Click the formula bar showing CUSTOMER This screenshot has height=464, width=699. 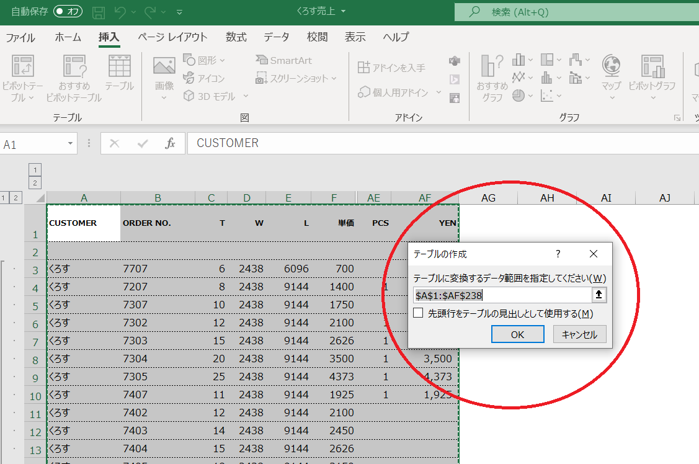(443, 143)
